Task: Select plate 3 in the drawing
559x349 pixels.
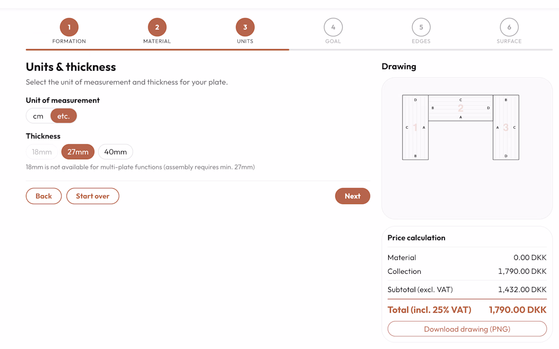Action: point(506,127)
